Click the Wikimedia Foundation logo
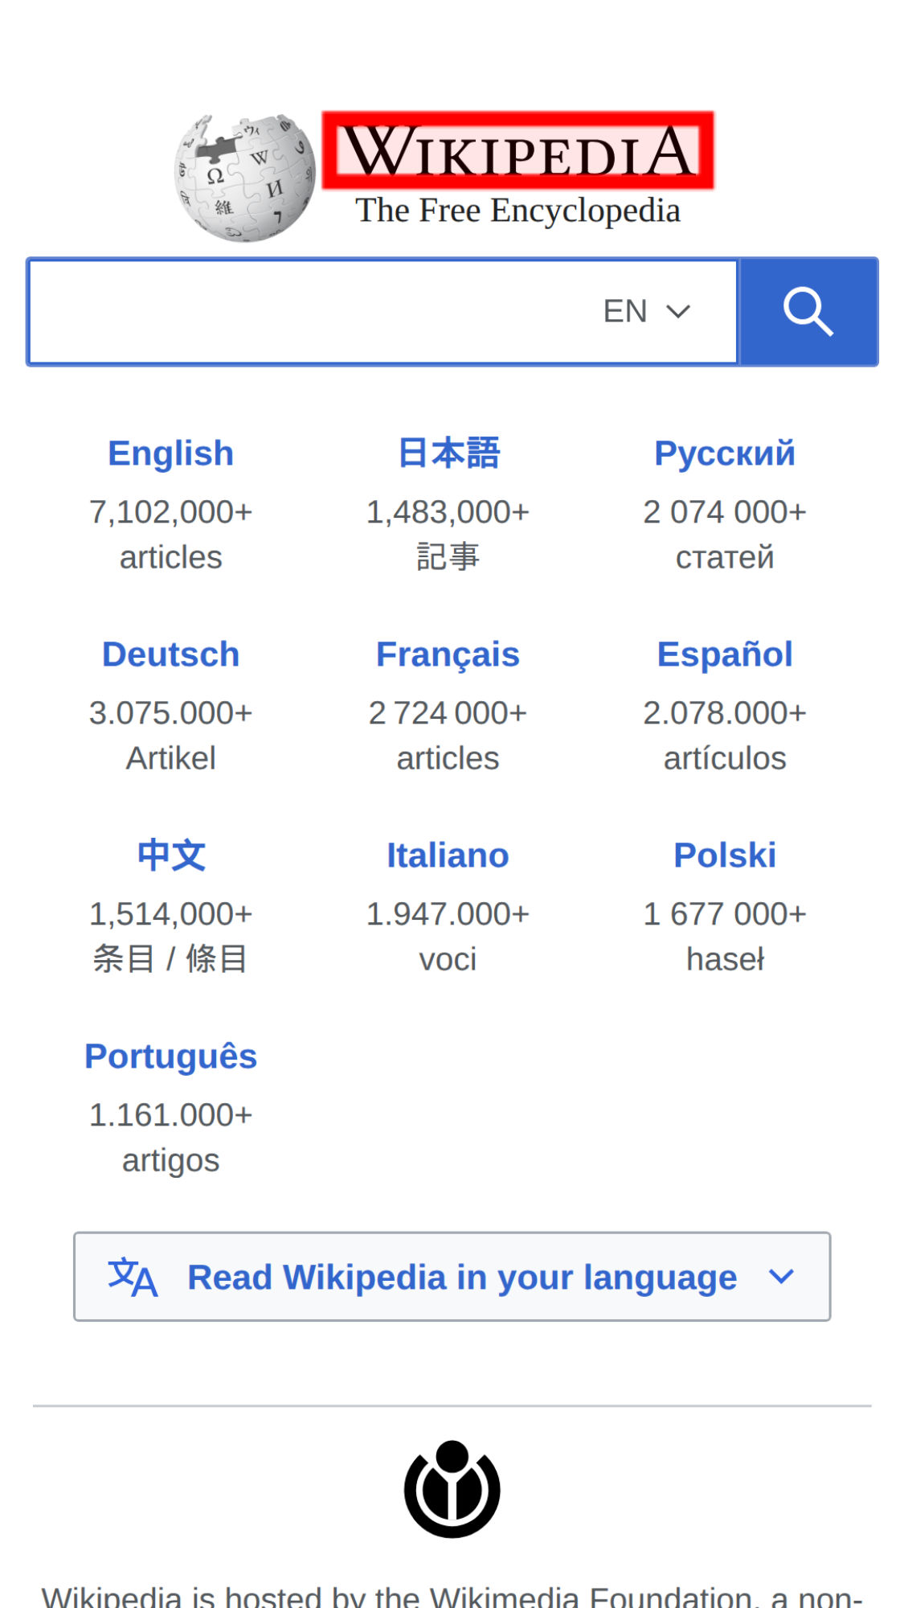Screen dimensions: 904x1608 tap(452, 1489)
